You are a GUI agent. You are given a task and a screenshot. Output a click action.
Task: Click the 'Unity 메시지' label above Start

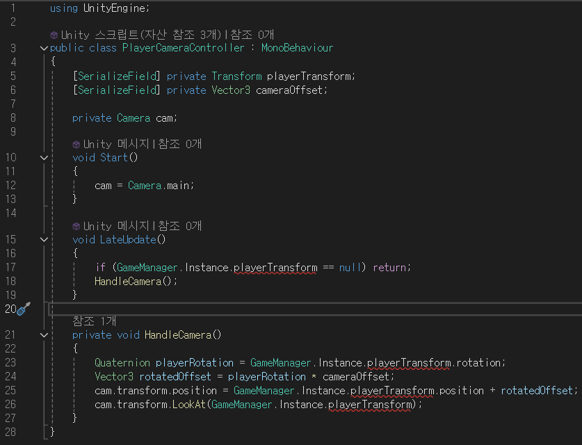(116, 144)
